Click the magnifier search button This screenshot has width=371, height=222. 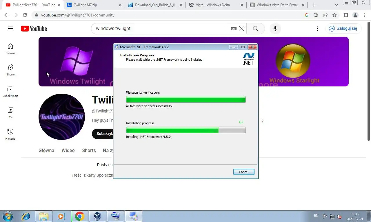point(255,29)
